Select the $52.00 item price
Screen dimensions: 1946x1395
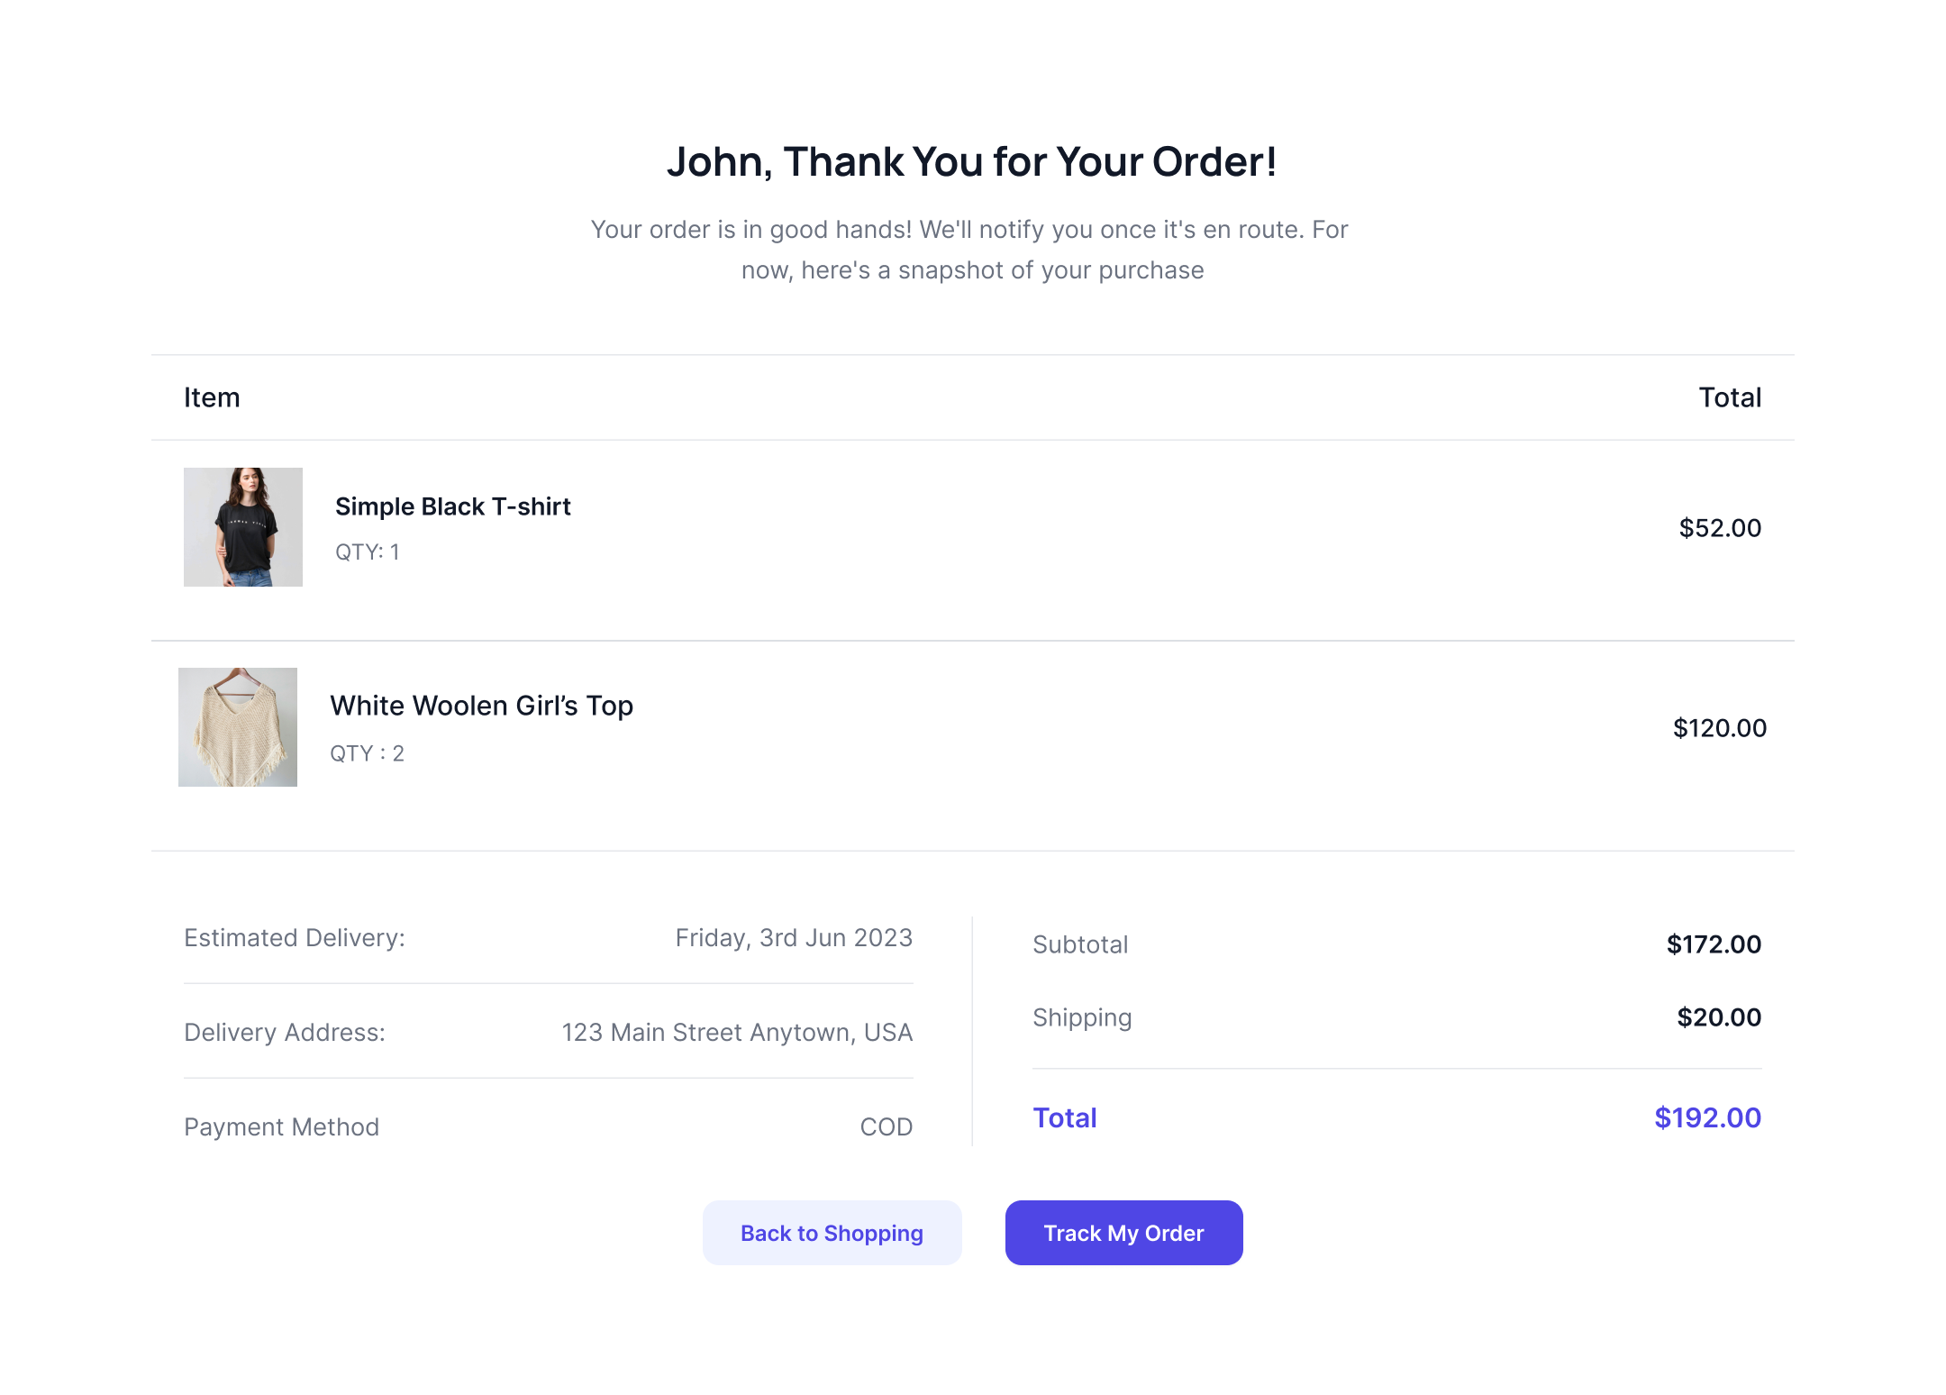1719,528
